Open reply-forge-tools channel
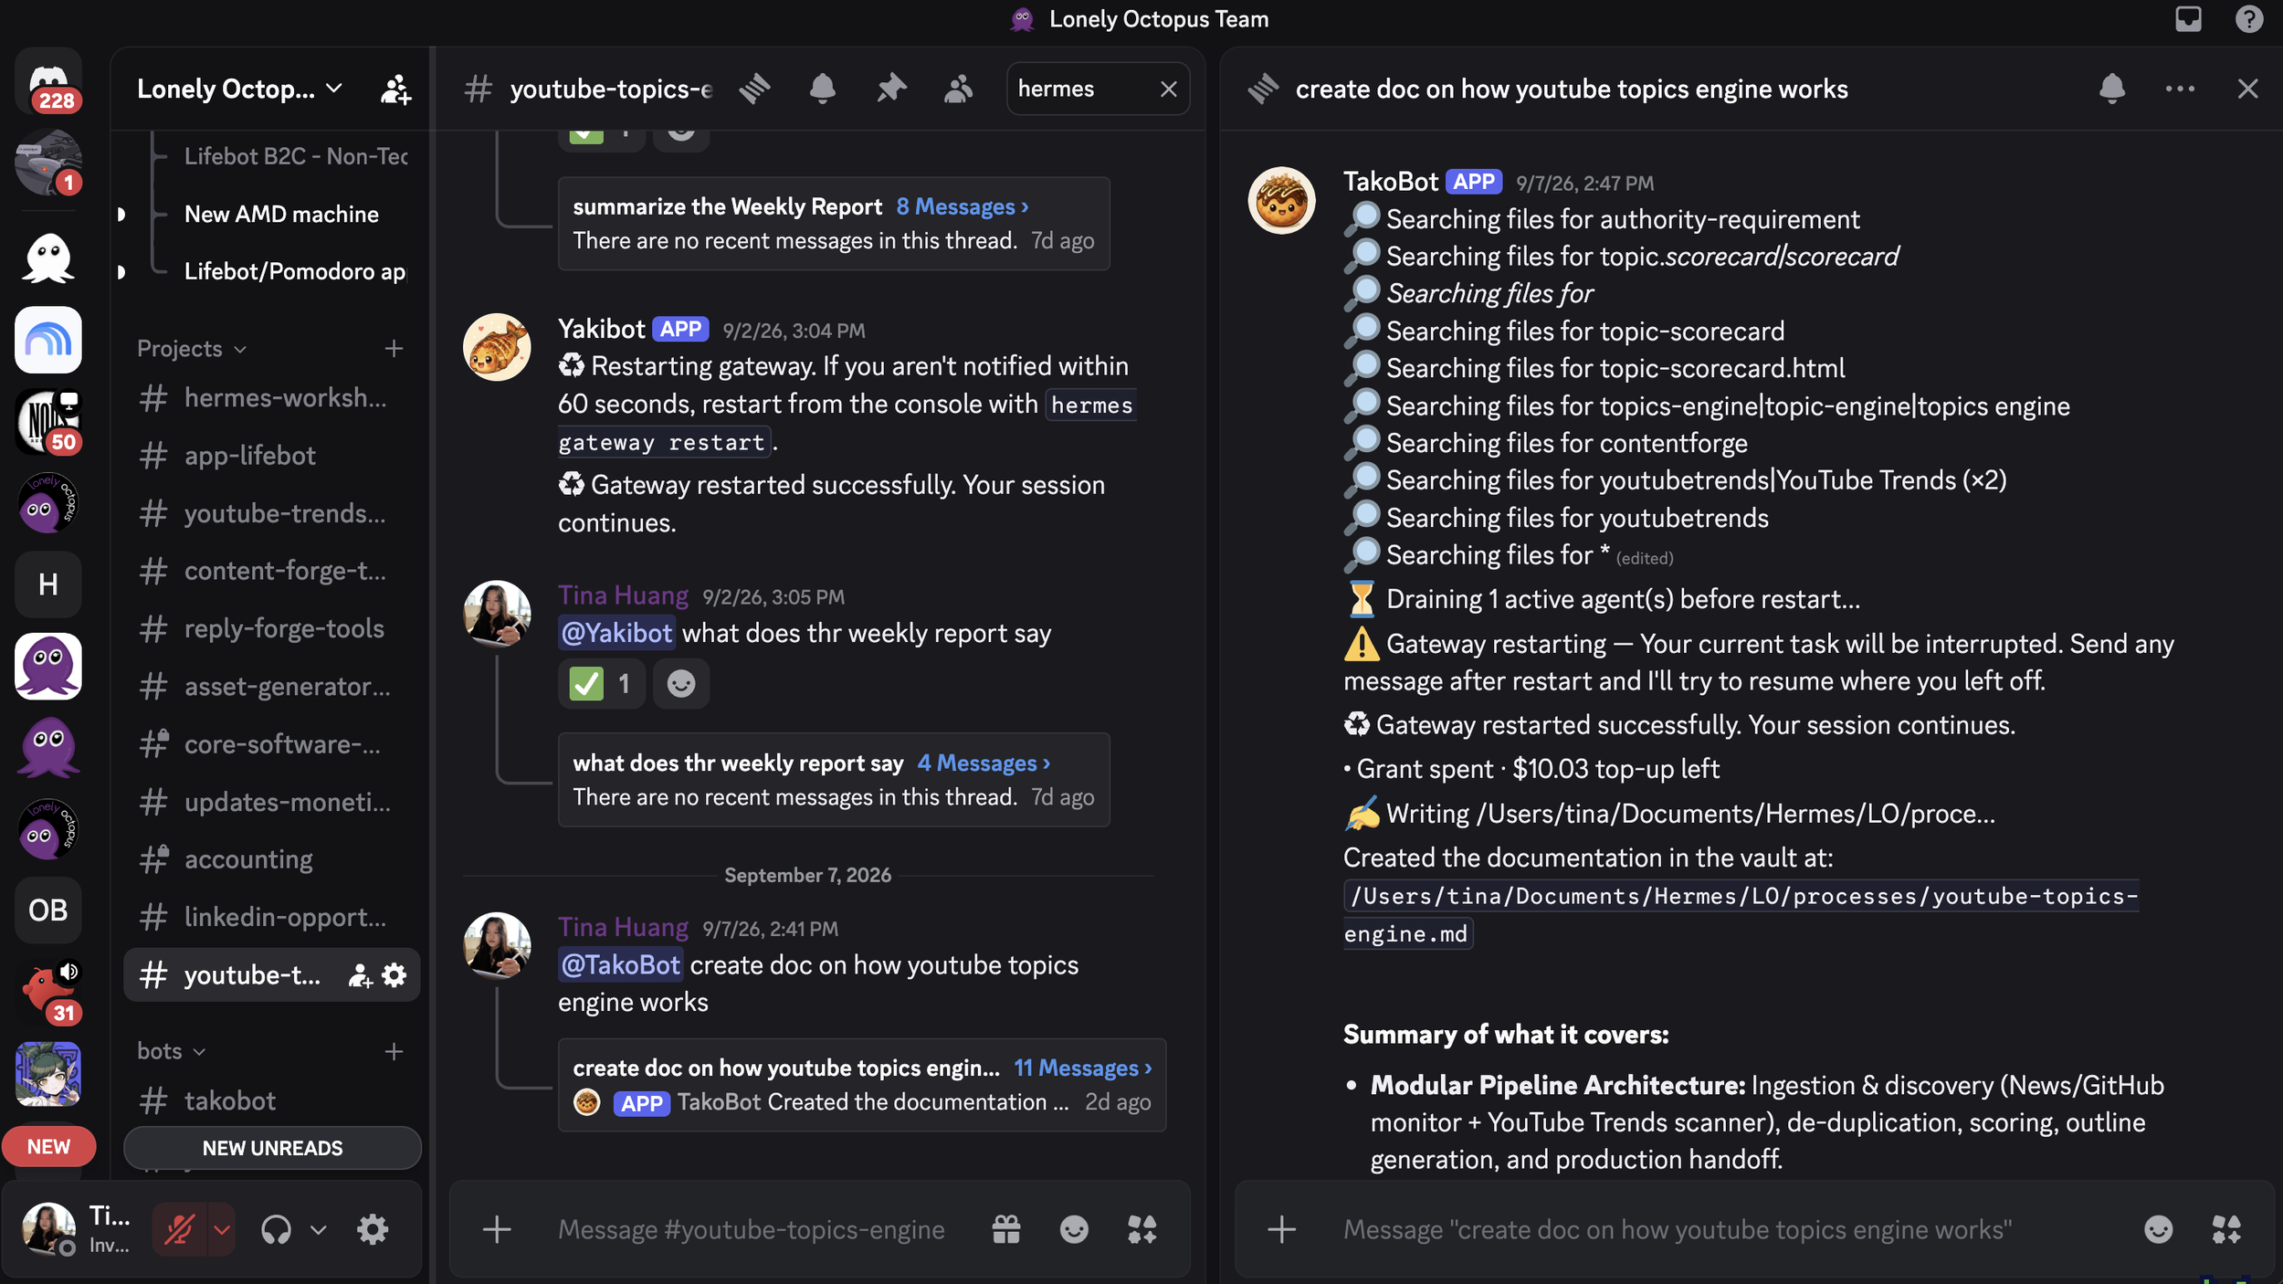The height and width of the screenshot is (1284, 2283). pyautogui.click(x=271, y=628)
